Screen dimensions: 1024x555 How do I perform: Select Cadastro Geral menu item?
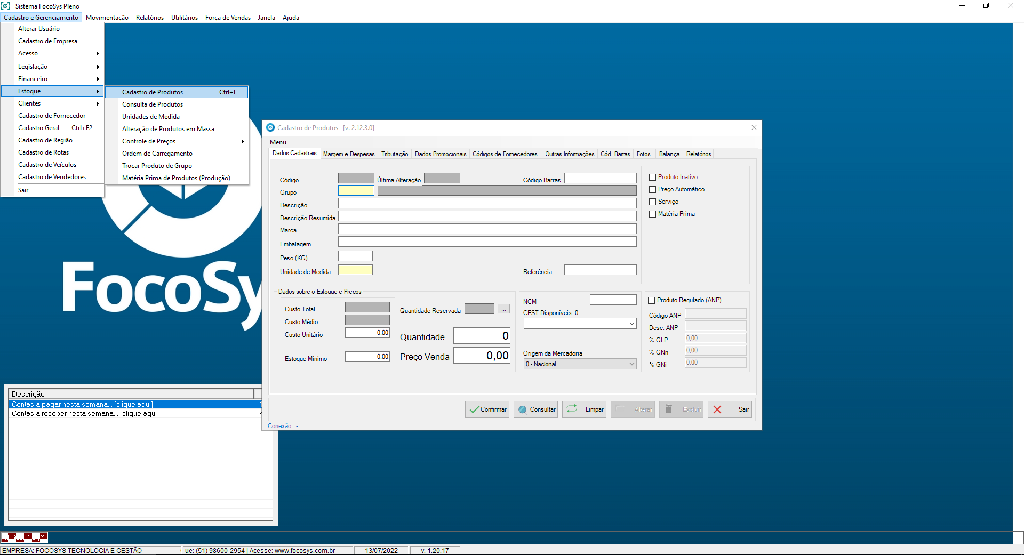[x=52, y=128]
